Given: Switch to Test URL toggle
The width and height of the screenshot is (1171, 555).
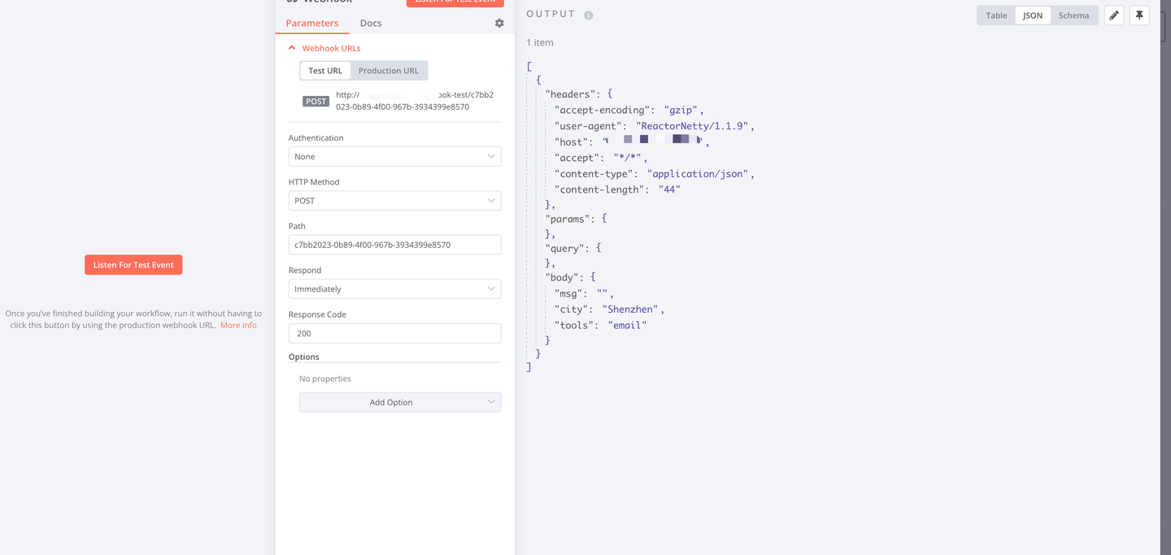Looking at the screenshot, I should (x=325, y=71).
